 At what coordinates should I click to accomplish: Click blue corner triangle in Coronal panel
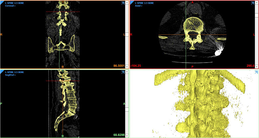pos(2,2)
